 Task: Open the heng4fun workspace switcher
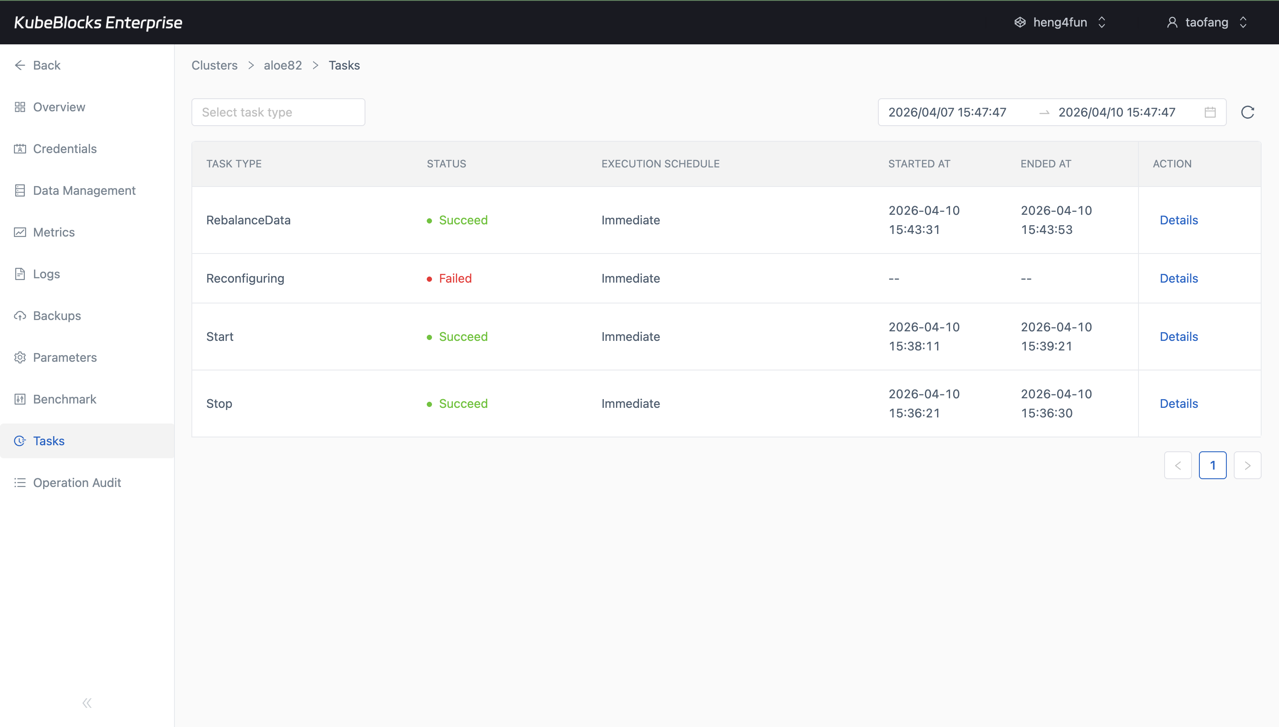tap(1060, 22)
